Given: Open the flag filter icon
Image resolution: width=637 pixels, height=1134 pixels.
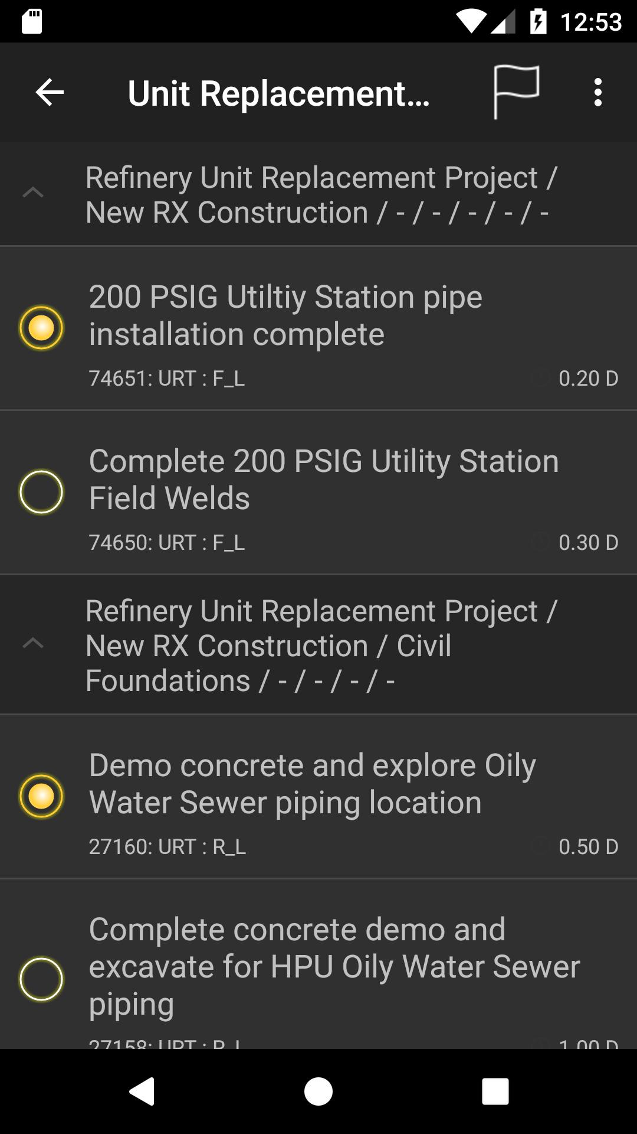Looking at the screenshot, I should pyautogui.click(x=516, y=92).
